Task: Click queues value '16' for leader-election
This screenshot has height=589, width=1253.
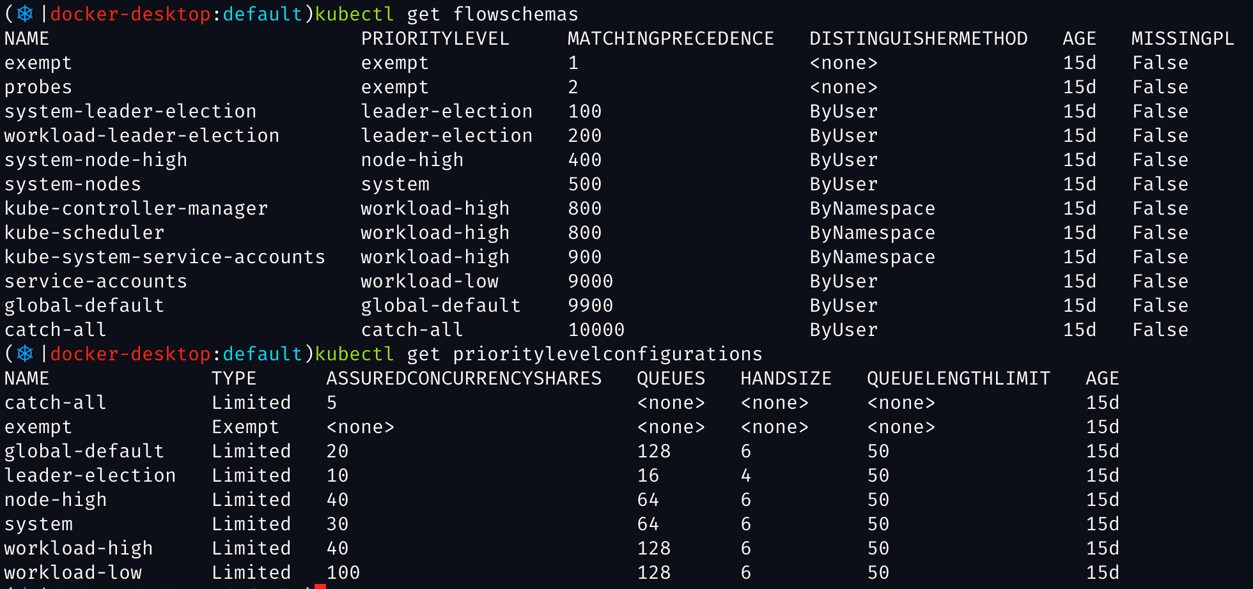Action: [648, 475]
